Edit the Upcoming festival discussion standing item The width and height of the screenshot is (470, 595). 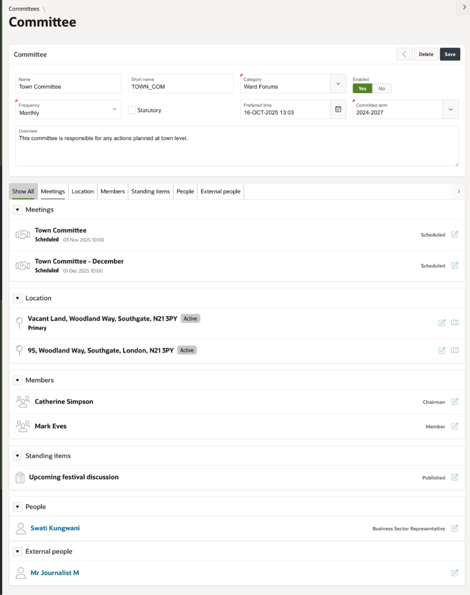454,477
